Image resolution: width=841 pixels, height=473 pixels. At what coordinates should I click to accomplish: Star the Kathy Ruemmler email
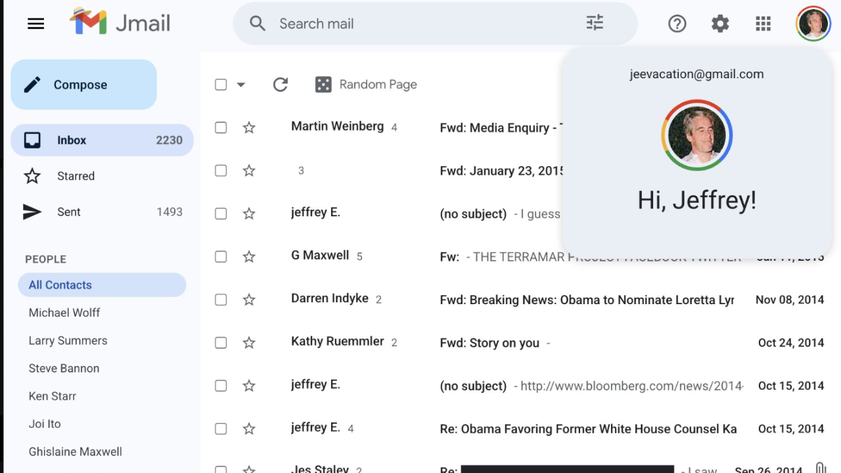[x=249, y=343]
